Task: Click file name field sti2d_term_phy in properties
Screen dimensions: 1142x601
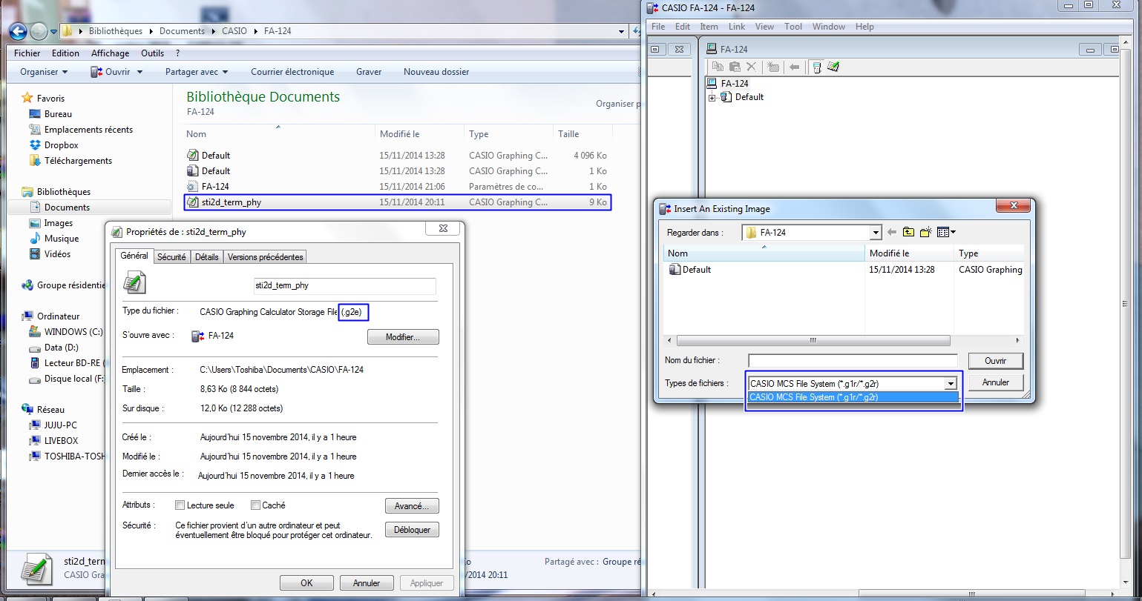Action: pos(344,285)
